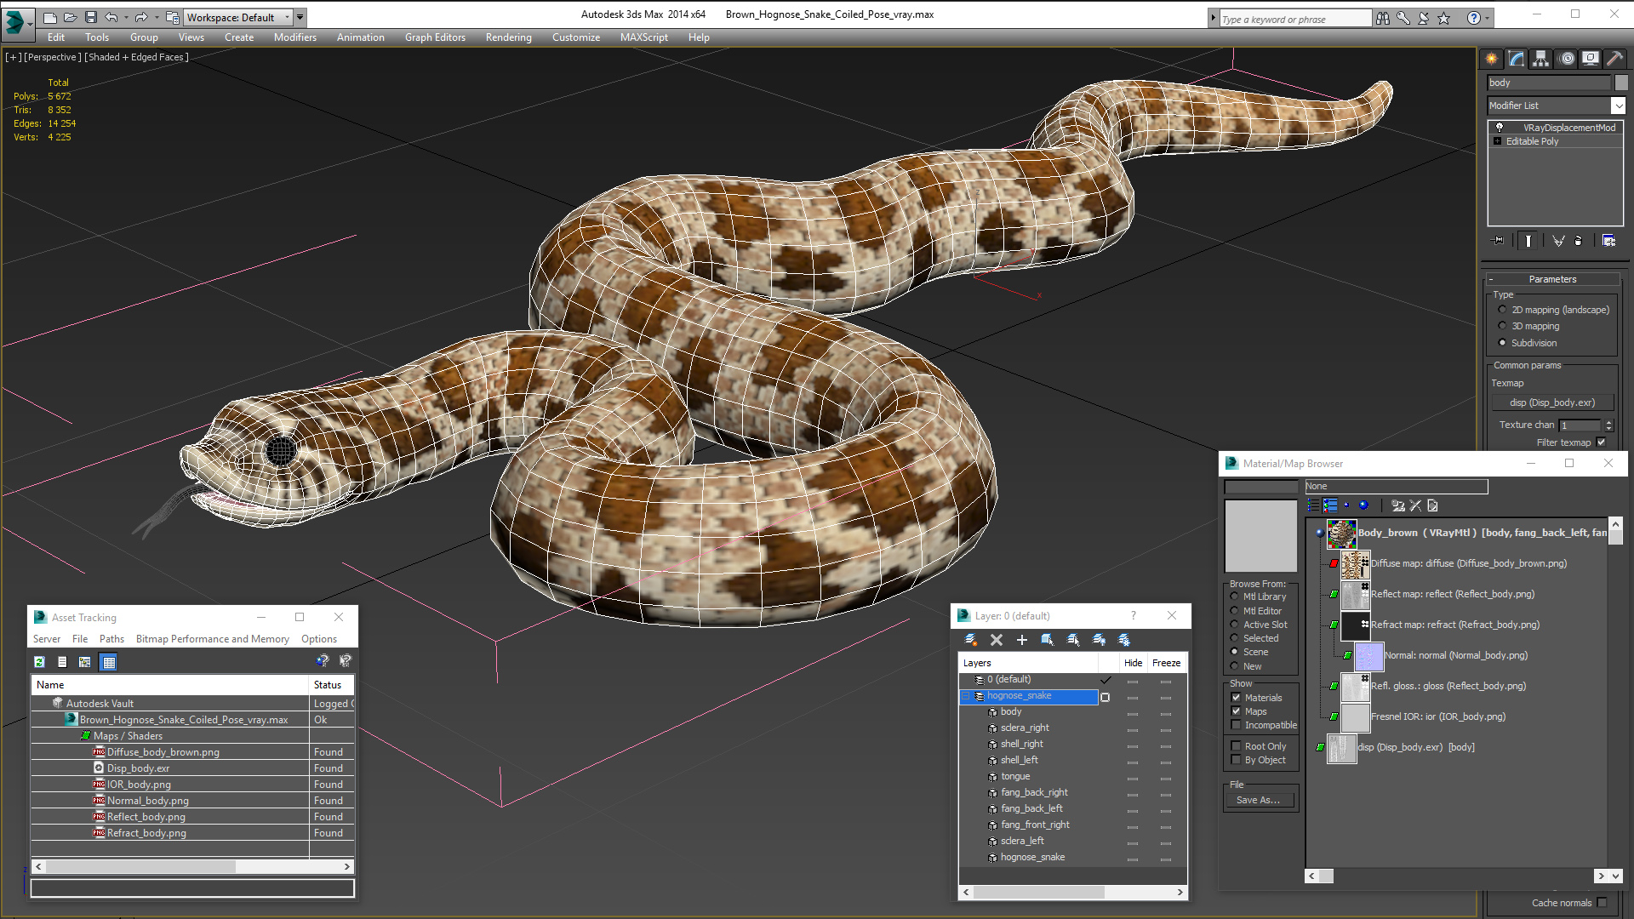Open Bitmap Performance and Memory menu

(212, 639)
